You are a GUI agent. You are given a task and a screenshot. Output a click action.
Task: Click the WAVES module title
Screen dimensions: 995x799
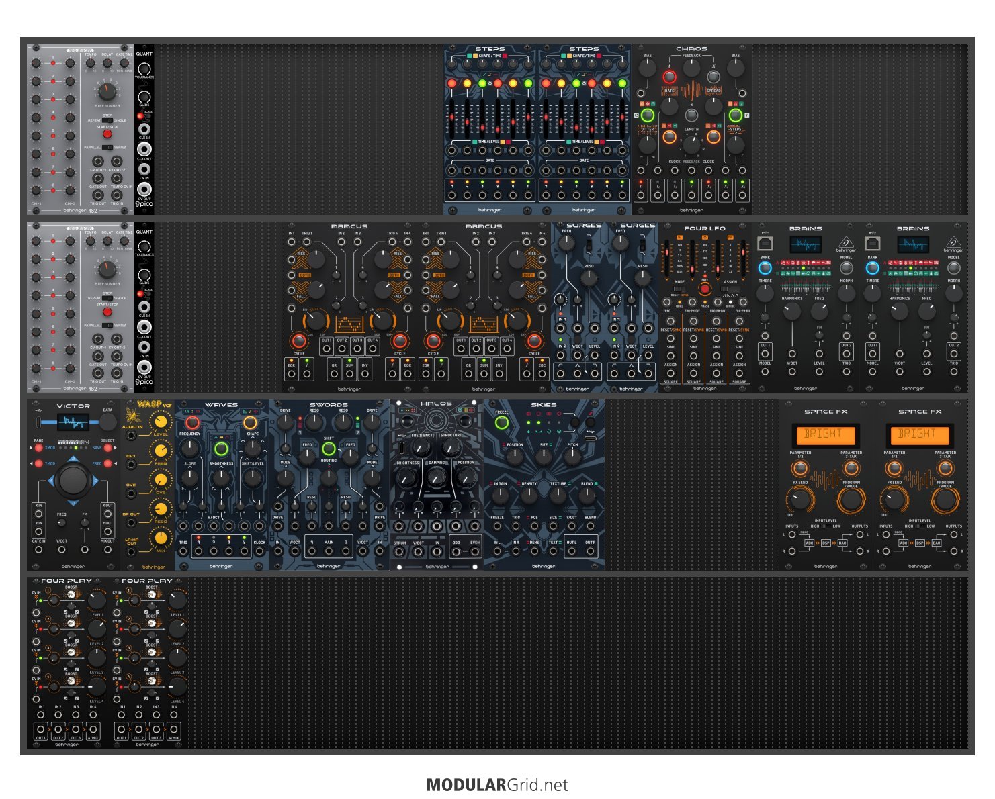tap(221, 405)
